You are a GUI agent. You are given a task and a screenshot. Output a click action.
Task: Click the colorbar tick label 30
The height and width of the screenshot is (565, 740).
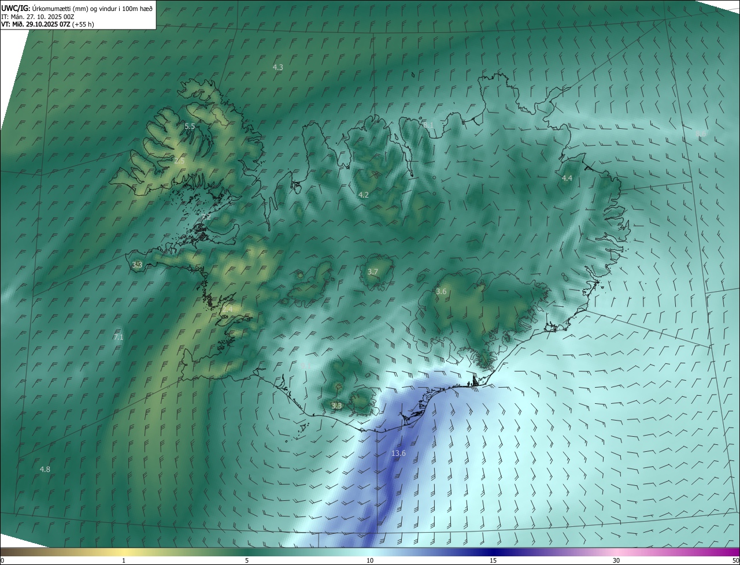[616, 560]
